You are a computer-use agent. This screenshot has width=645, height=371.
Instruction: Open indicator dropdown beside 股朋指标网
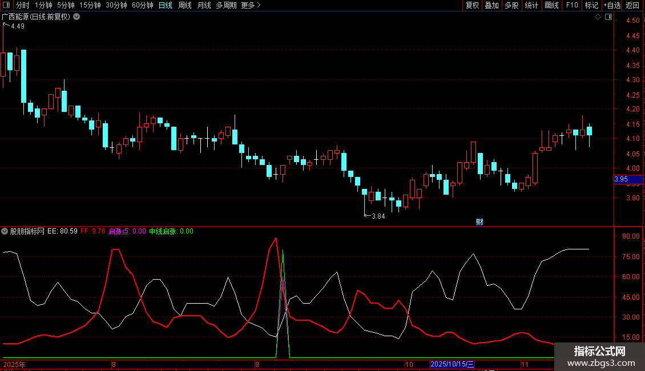tap(5, 231)
